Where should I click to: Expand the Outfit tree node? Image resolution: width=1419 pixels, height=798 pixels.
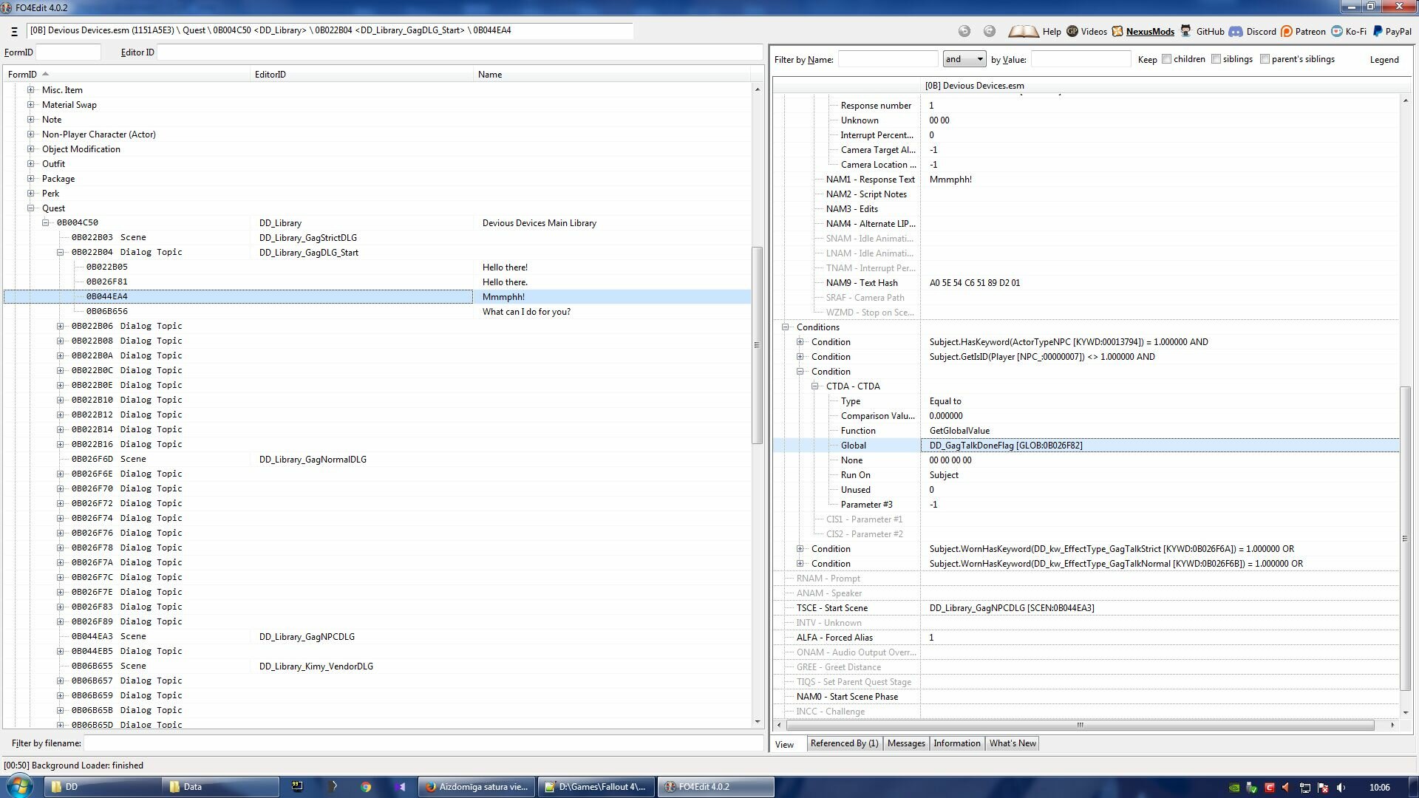pos(31,164)
